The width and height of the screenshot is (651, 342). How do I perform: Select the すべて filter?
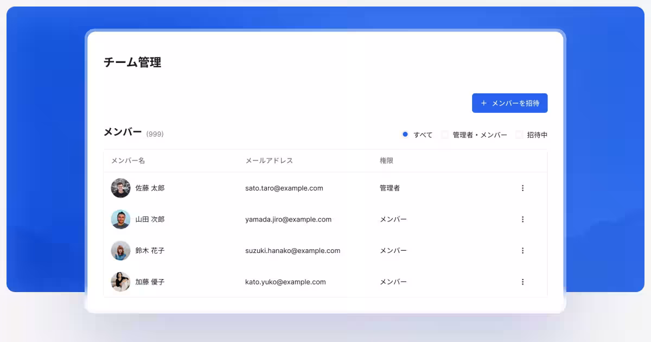[418, 134]
